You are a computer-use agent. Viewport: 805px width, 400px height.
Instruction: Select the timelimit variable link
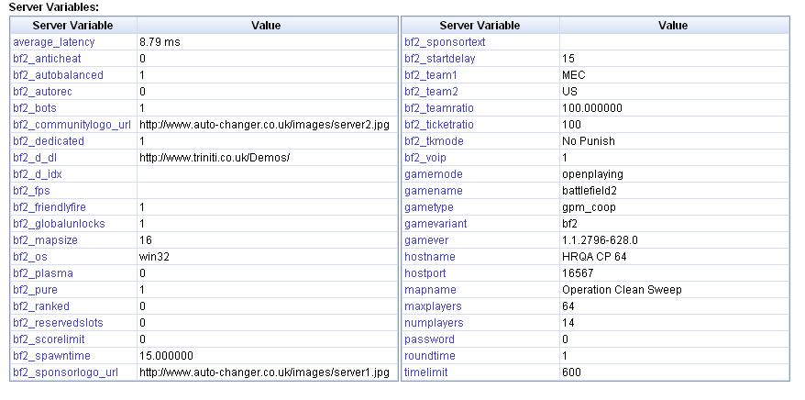(x=426, y=372)
